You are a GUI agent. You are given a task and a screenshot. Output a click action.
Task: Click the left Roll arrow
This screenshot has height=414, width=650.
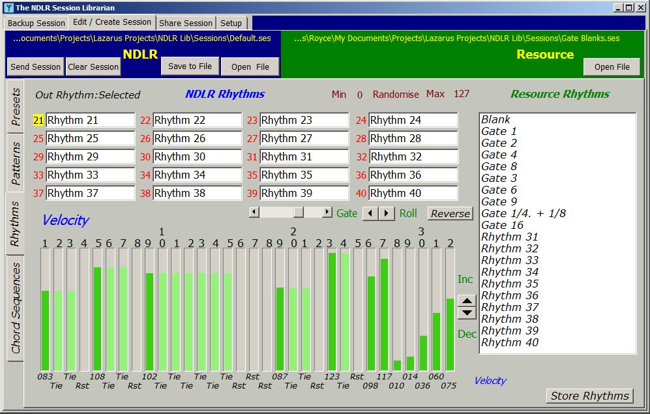(369, 213)
